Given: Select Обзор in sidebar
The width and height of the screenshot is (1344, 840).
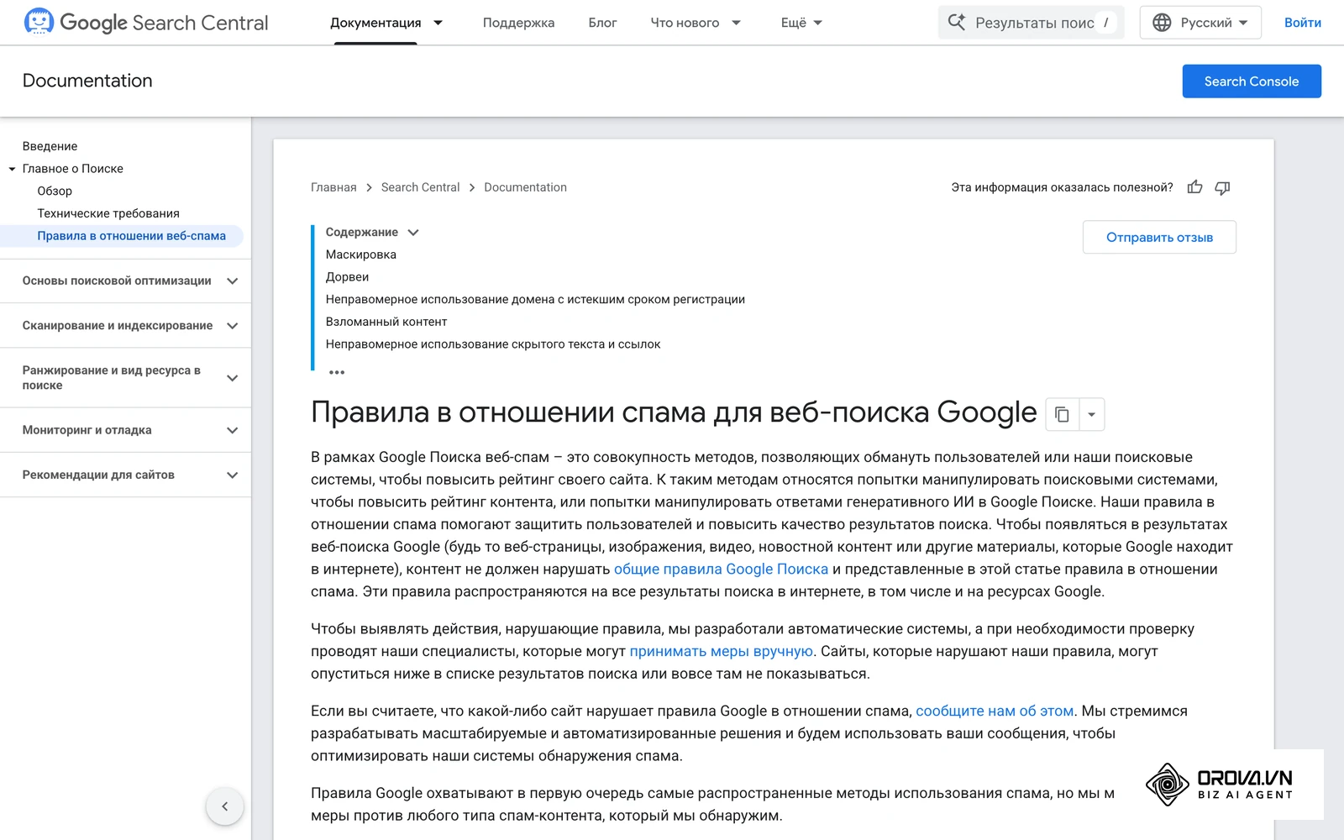Looking at the screenshot, I should coord(55,191).
